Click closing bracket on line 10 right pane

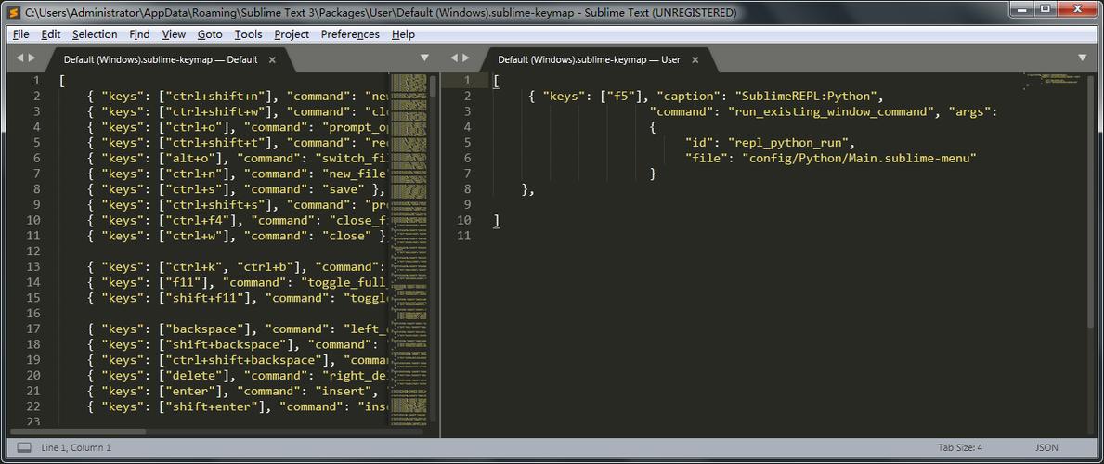coord(497,220)
